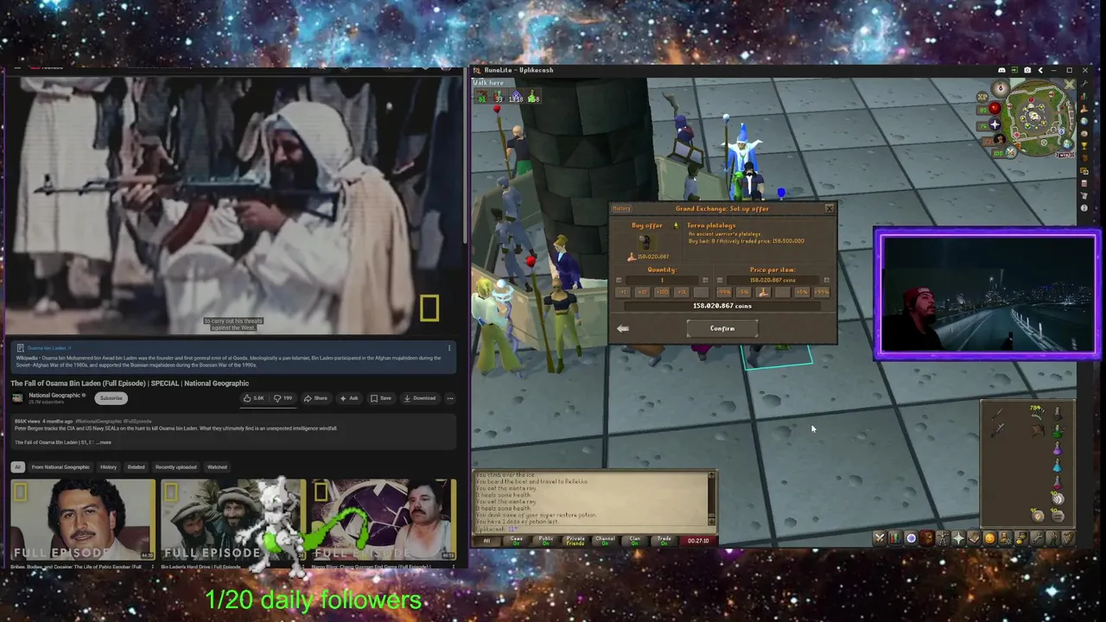Screen dimensions: 1106x622
Task: Open Emotes tab icon
Action: pos(1052,539)
